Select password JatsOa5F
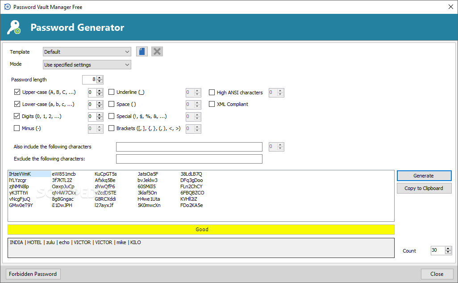The width and height of the screenshot is (458, 283). pos(148,174)
